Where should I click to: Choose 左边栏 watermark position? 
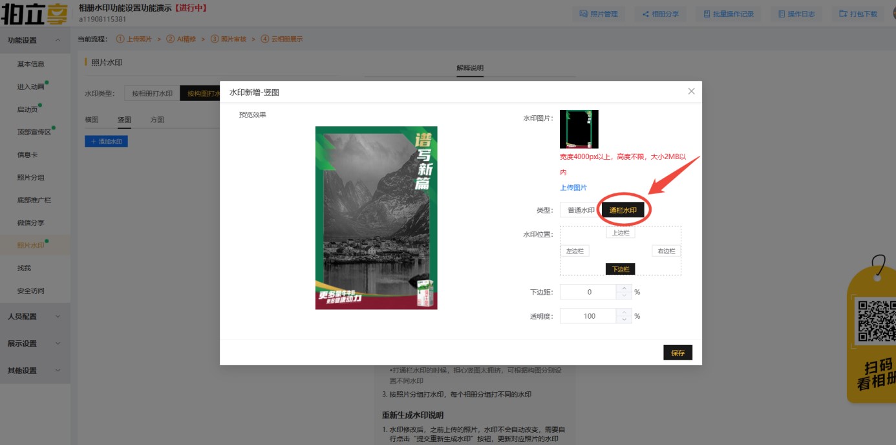tap(574, 251)
